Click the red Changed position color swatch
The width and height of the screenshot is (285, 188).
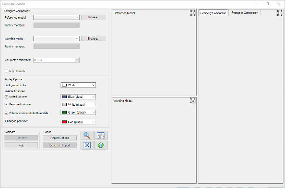[x=64, y=122]
